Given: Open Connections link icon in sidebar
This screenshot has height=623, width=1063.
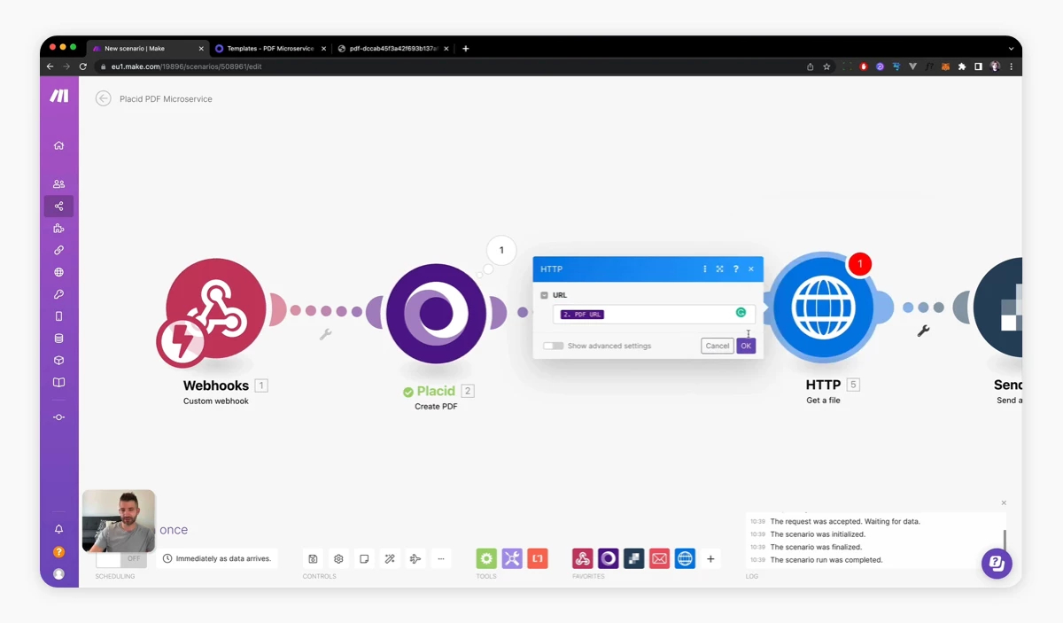Looking at the screenshot, I should click(58, 251).
